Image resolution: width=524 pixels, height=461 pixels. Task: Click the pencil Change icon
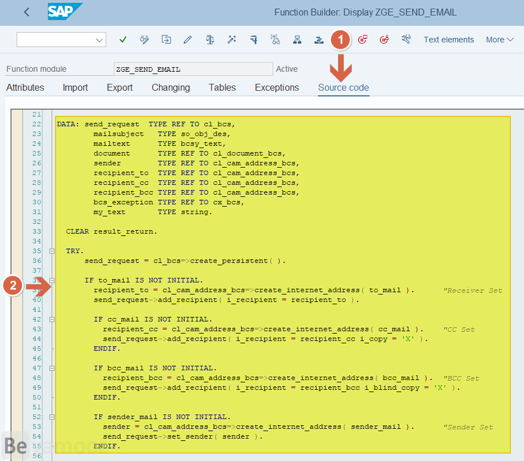[188, 40]
